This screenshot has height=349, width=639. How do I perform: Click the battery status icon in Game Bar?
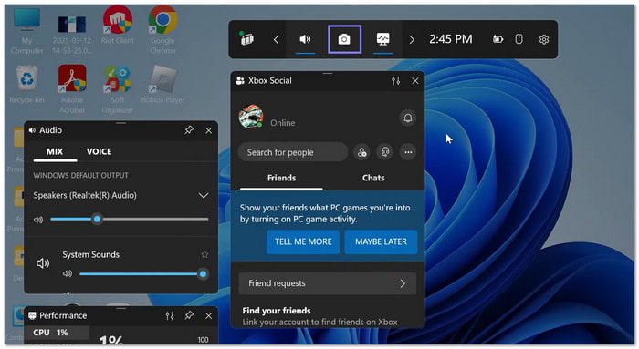coord(498,39)
